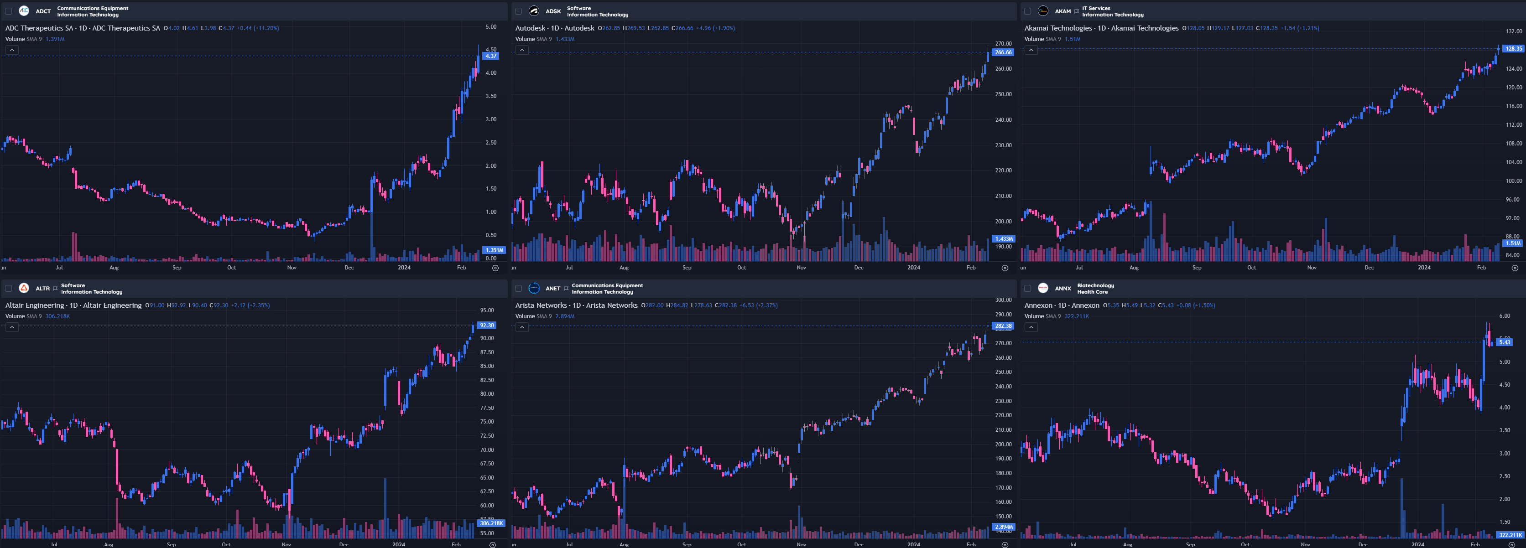This screenshot has height=548, width=1526.
Task: Click the ANET ticker symbol label
Action: [553, 288]
